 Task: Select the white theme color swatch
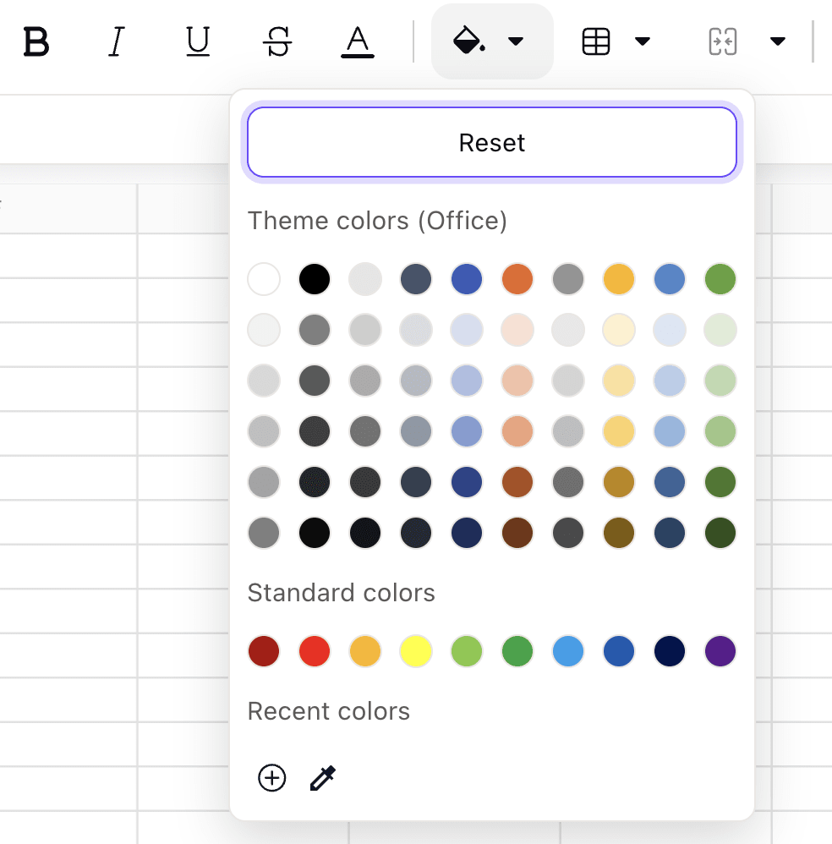[263, 279]
